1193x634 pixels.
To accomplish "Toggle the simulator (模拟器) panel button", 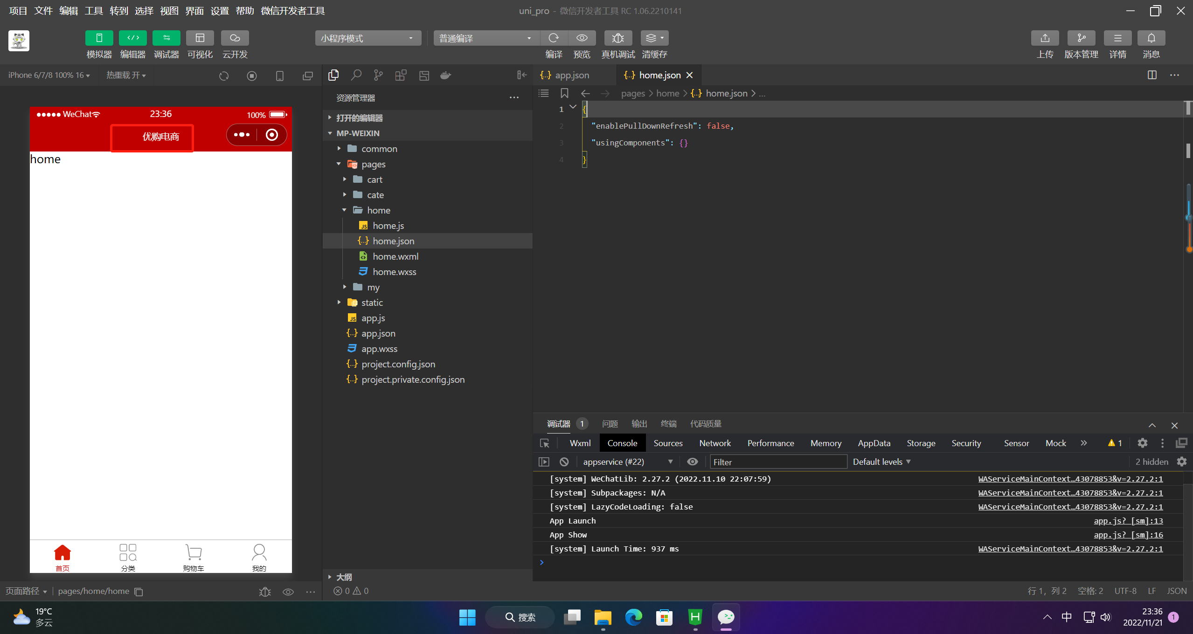I will pos(99,38).
